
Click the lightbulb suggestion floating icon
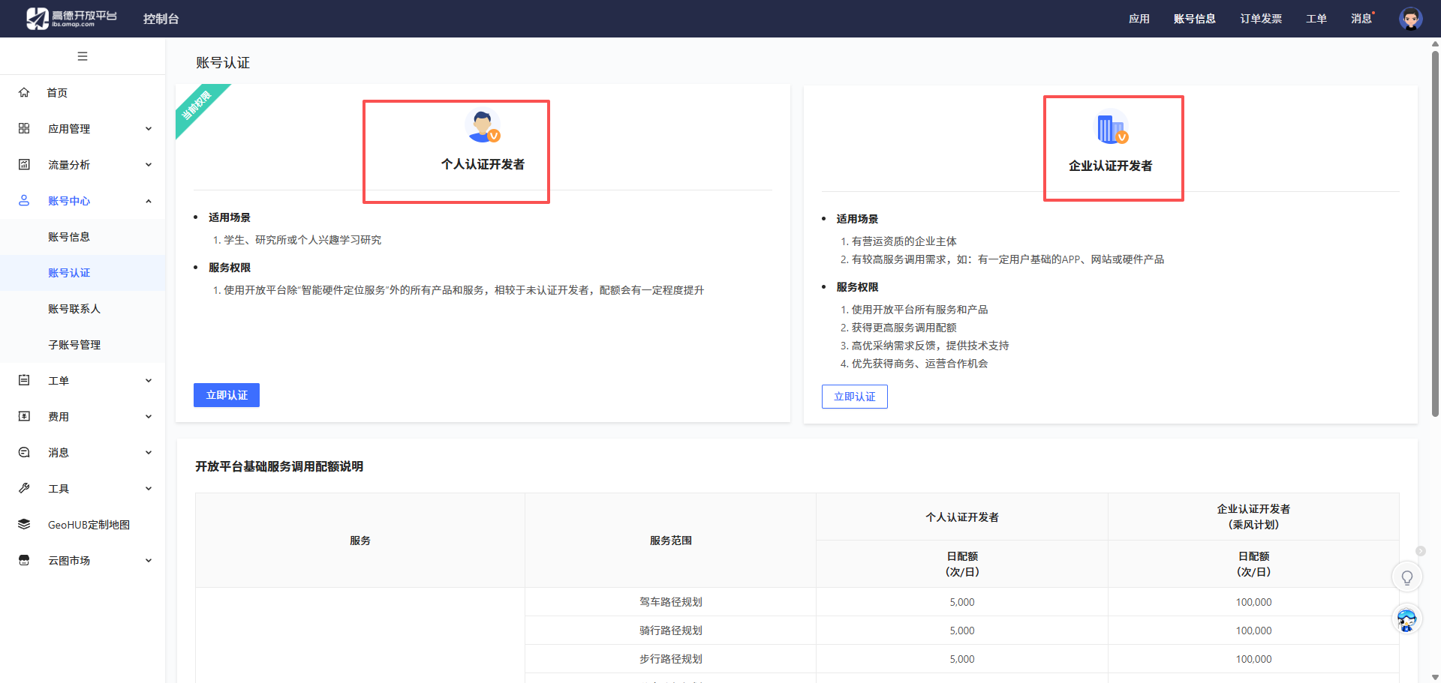tap(1407, 577)
